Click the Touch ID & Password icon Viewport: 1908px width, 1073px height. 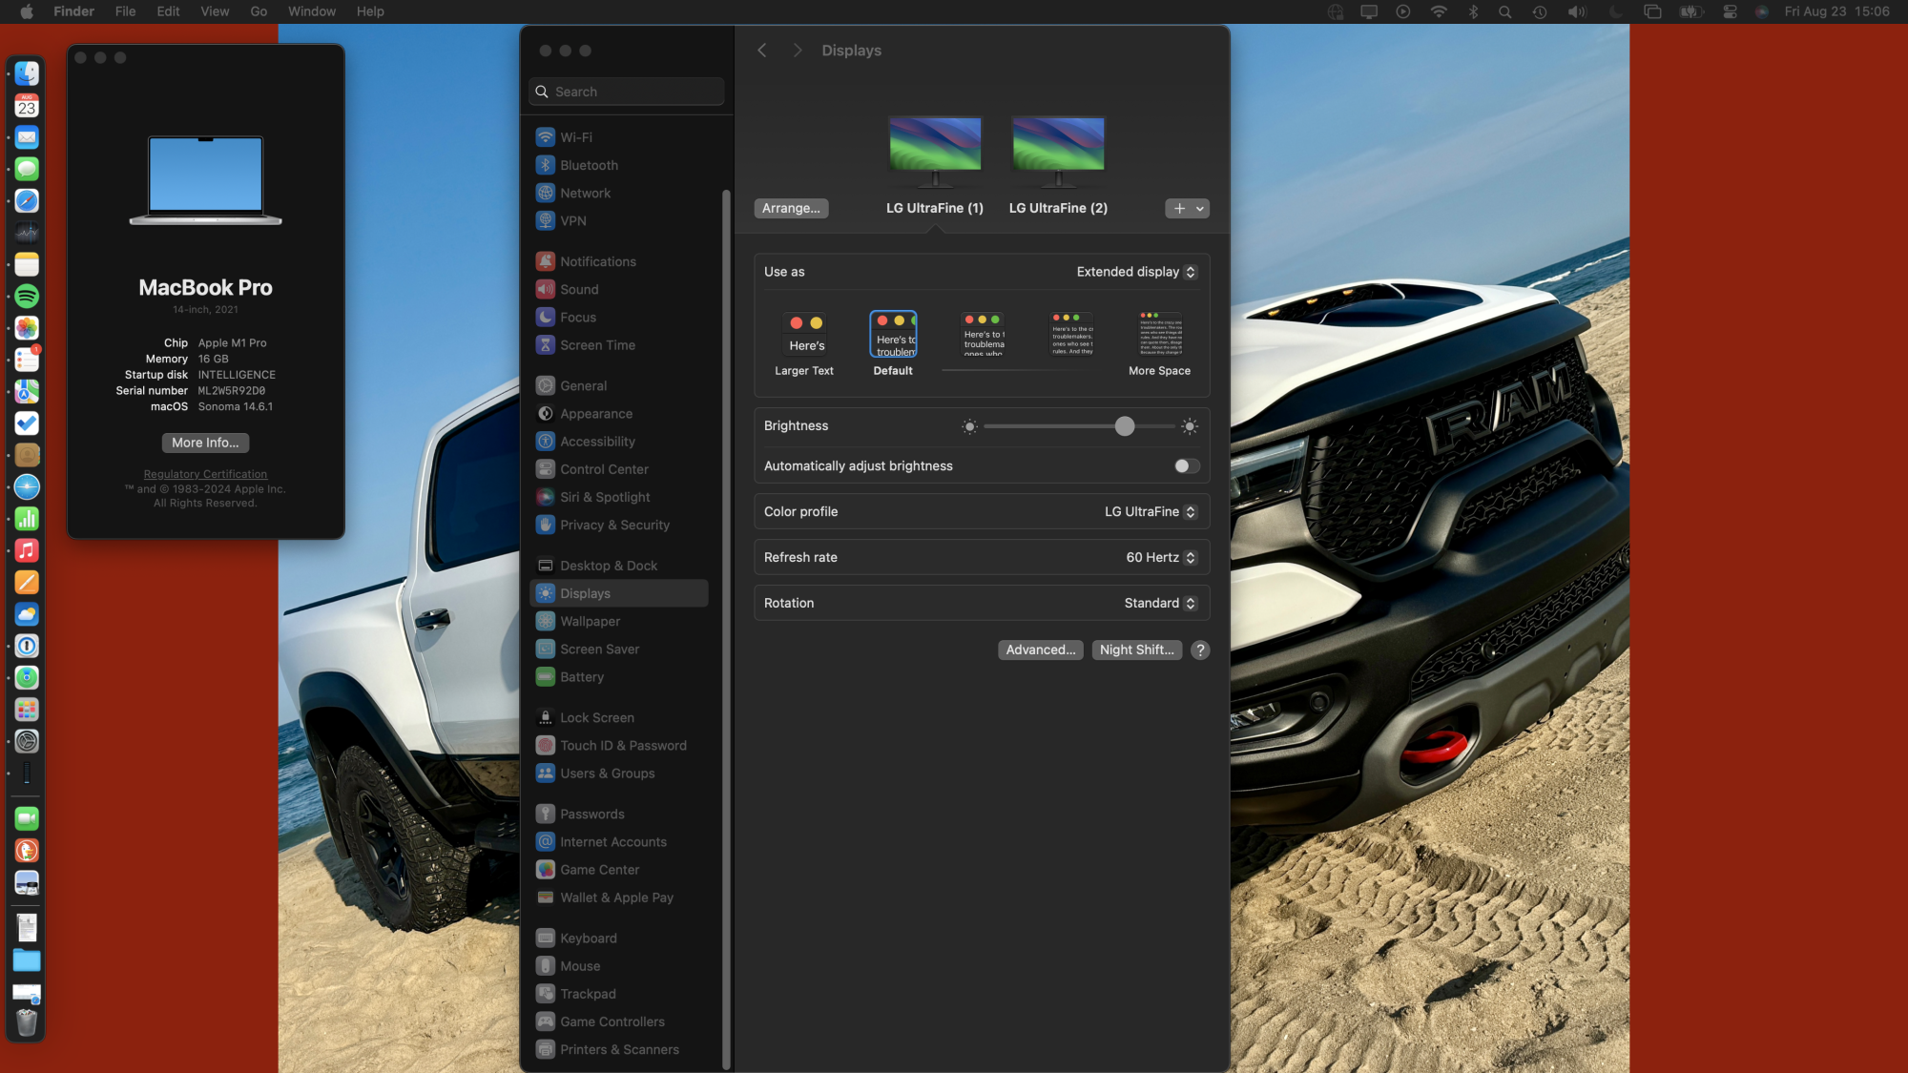545,746
